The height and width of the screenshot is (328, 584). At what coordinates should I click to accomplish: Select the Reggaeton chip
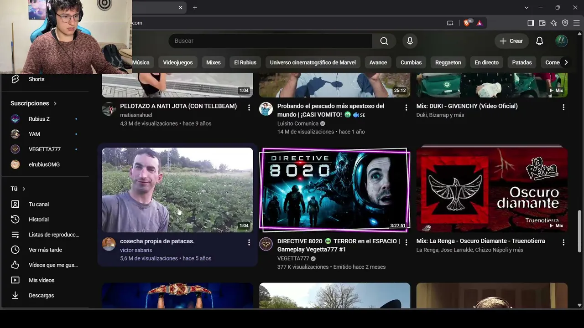pyautogui.click(x=448, y=62)
